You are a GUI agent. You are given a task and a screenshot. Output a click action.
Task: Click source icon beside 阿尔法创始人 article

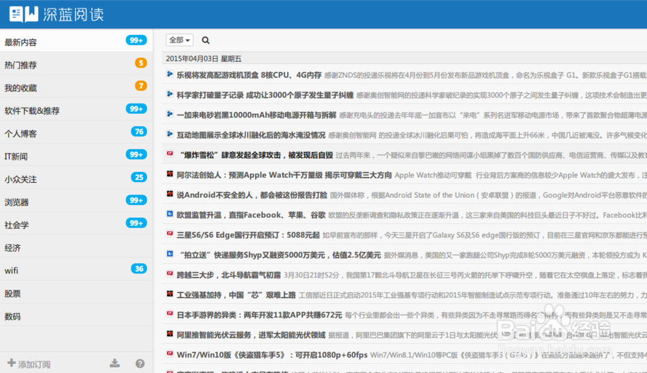tap(170, 174)
